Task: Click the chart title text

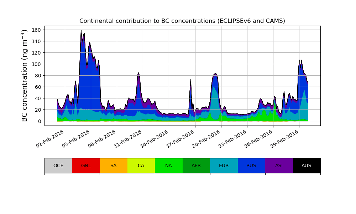Action: 182,21
